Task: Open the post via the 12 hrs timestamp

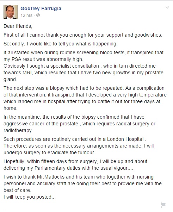Action: point(26,15)
